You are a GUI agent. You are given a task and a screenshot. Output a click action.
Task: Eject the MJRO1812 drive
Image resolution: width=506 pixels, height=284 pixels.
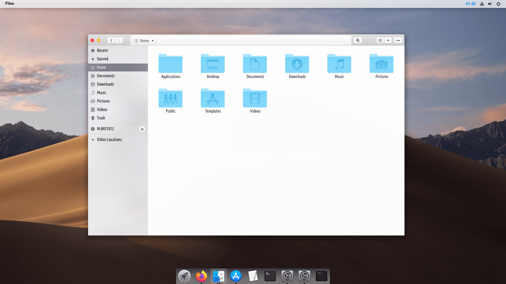pos(142,129)
